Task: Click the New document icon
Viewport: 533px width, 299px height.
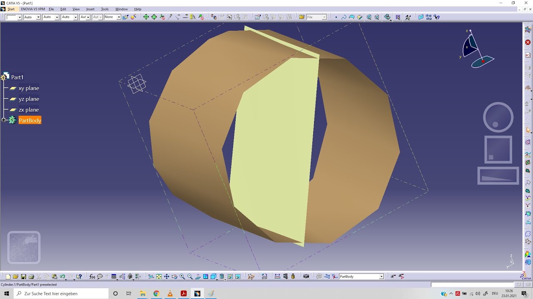Action: point(8,277)
